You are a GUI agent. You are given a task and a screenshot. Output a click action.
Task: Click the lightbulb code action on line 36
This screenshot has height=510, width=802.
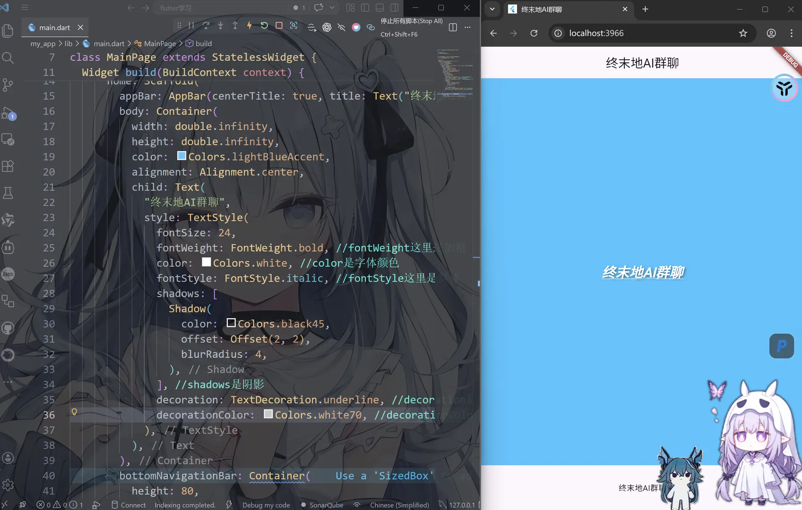tap(74, 412)
